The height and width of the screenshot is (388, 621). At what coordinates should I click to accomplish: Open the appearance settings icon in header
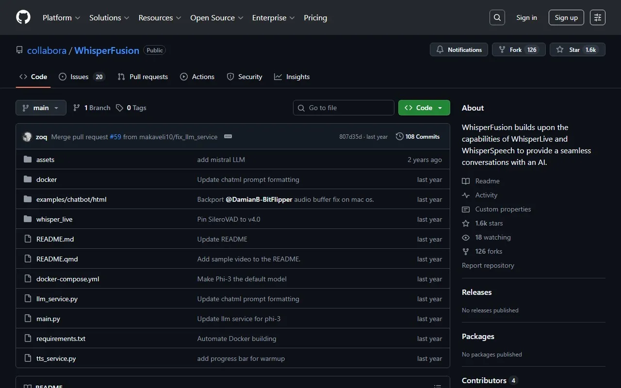(x=598, y=17)
